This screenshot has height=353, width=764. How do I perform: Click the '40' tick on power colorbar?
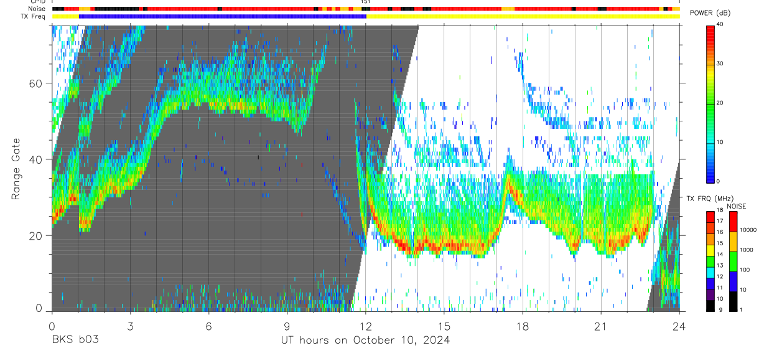tap(720, 26)
